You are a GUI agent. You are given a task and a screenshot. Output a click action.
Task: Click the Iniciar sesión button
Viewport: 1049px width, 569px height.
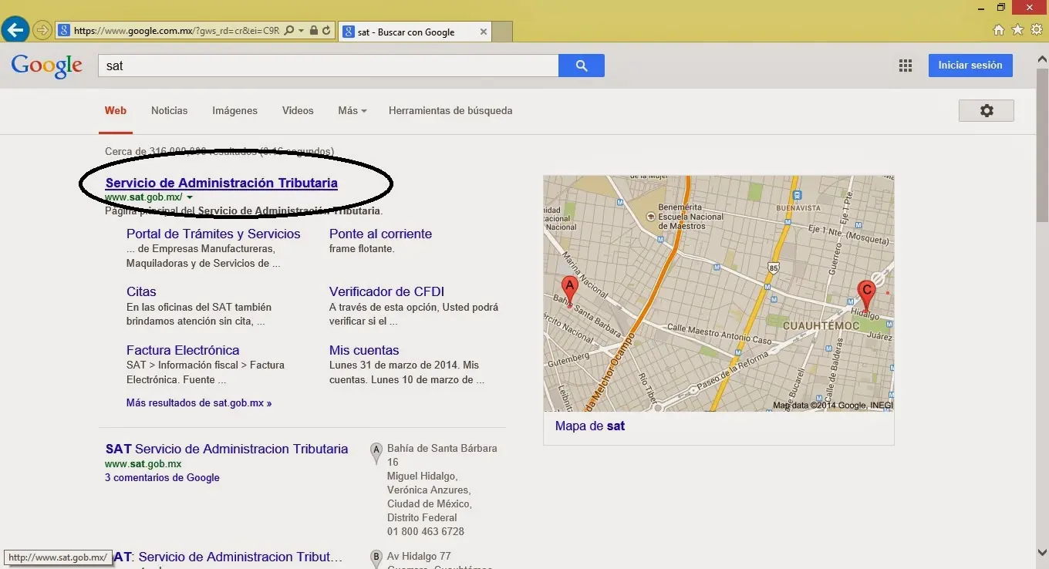tap(970, 66)
